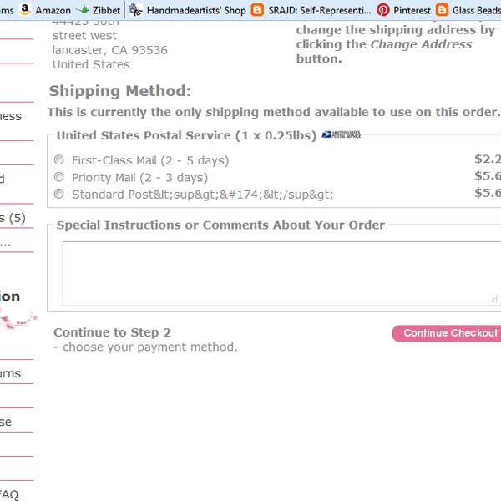Open the Amazon bookmark icon
This screenshot has height=501, width=501.
[24, 9]
